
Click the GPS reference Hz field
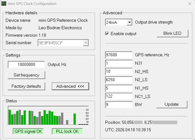coord(119,55)
